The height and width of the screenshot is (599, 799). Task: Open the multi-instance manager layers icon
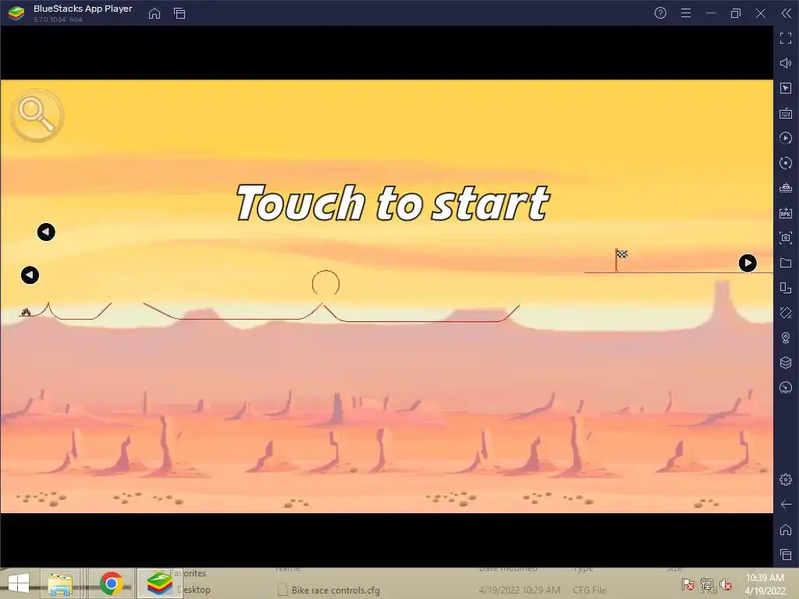[x=786, y=363]
